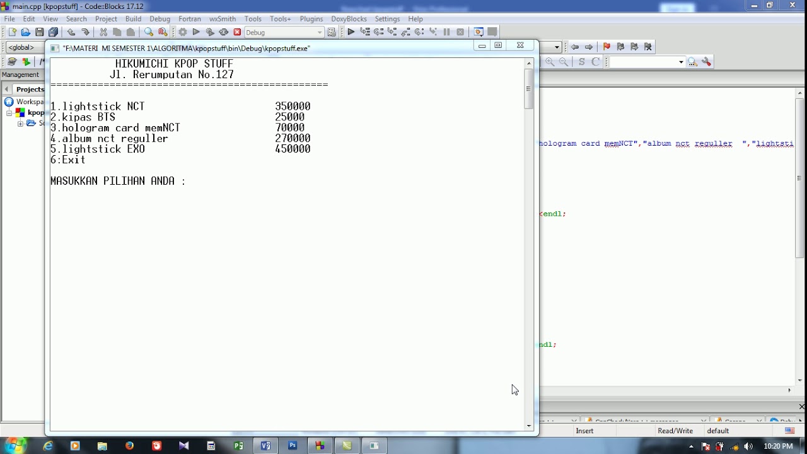Abort the build with the red stop icon
Screen dimensions: 807x454
click(x=238, y=32)
